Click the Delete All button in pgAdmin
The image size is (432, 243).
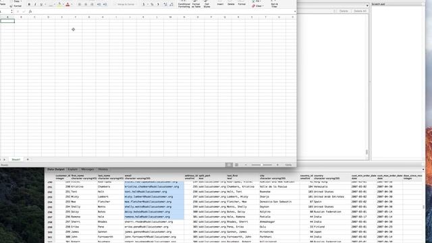pos(360,11)
